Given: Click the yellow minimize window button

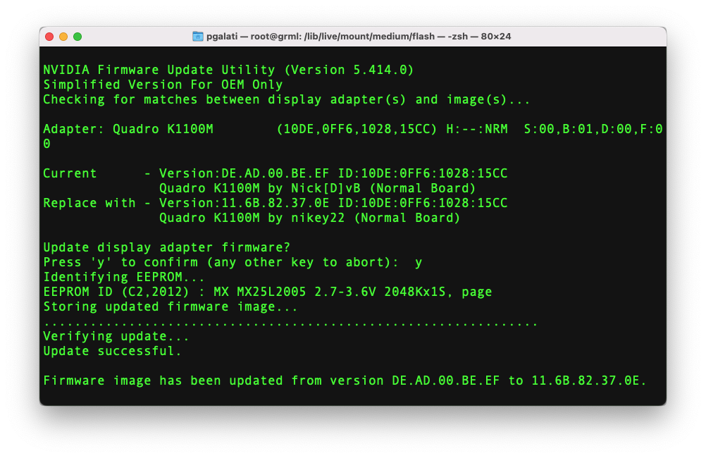Looking at the screenshot, I should pyautogui.click(x=63, y=37).
